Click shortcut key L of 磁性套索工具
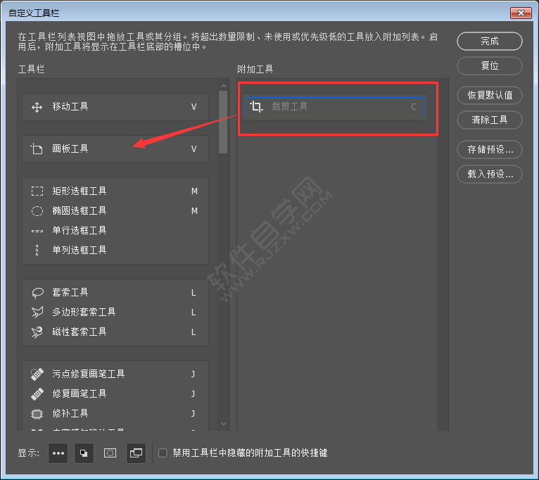Screen dimensions: 539x480 194,332
